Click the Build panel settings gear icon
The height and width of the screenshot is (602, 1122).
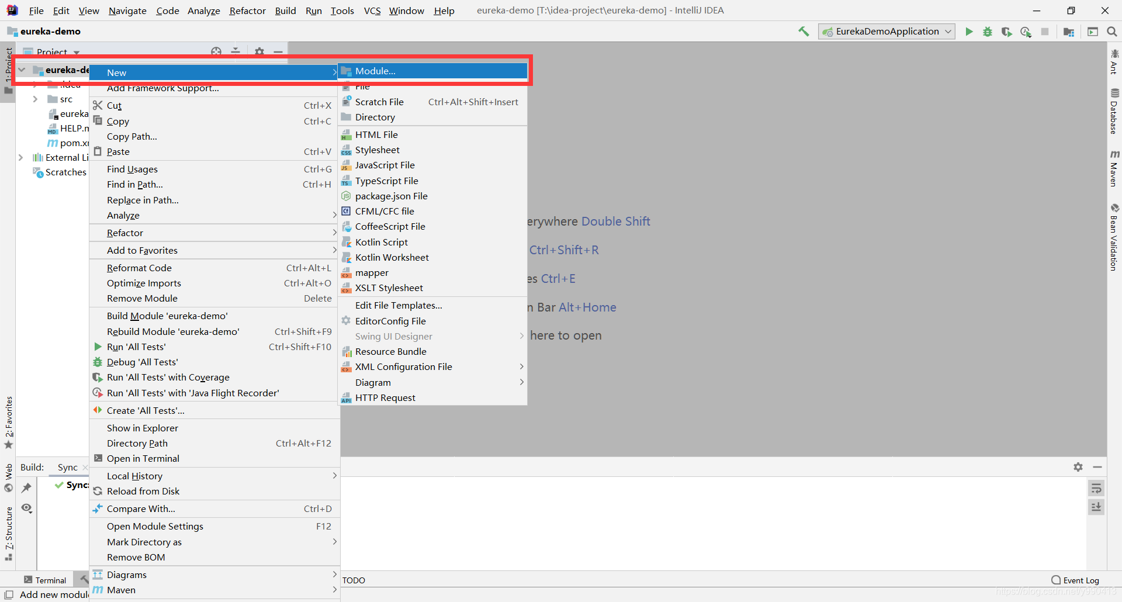tap(1078, 467)
